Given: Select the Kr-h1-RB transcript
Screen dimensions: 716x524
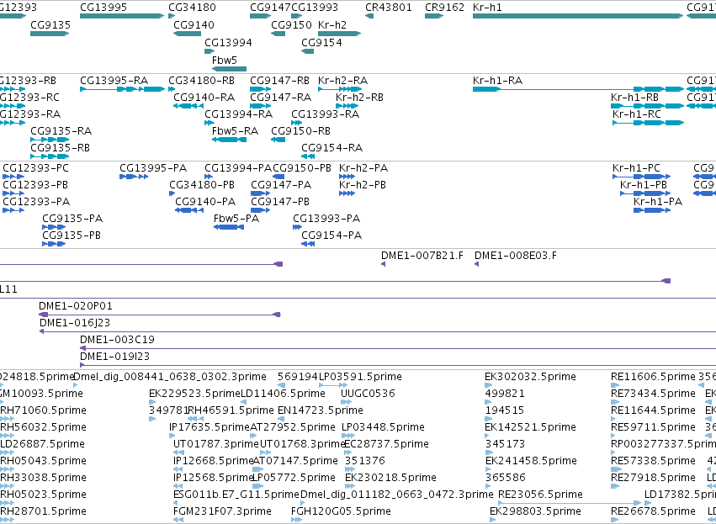Looking at the screenshot, I should point(648,106).
